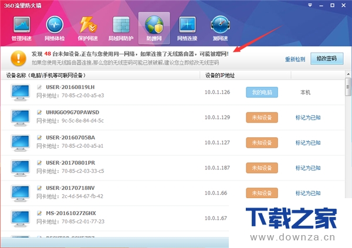The height and width of the screenshot is (248, 352).
Task: Open the title bar dropdown menu arrow
Action: (x=310, y=5)
